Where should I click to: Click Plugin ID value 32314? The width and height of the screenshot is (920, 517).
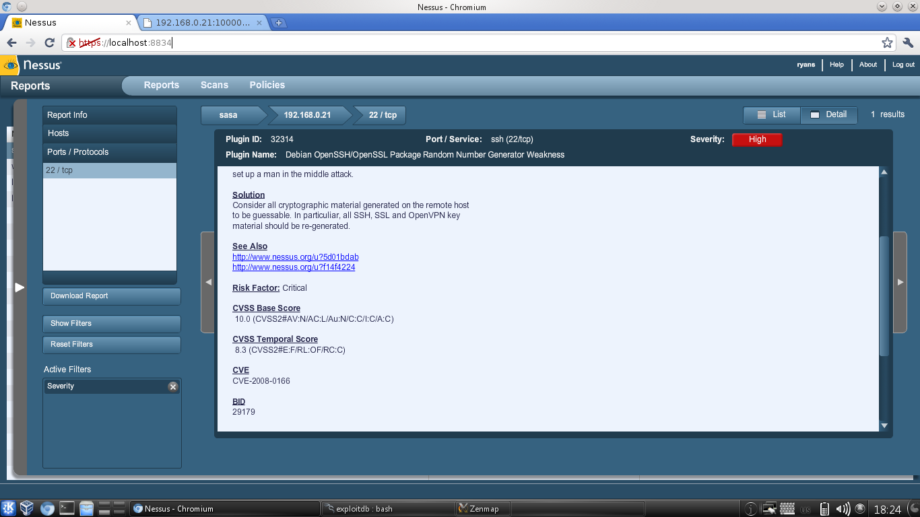tap(282, 139)
